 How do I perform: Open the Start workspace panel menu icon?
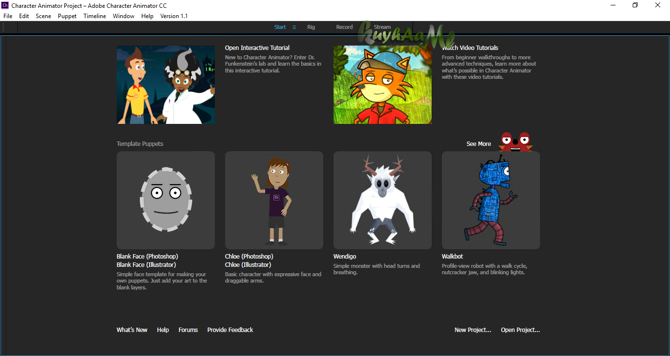[x=294, y=27]
